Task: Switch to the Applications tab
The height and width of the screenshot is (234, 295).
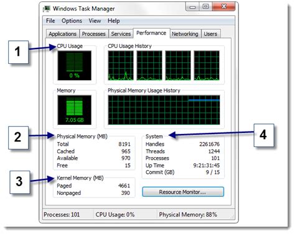Action: tap(62, 34)
